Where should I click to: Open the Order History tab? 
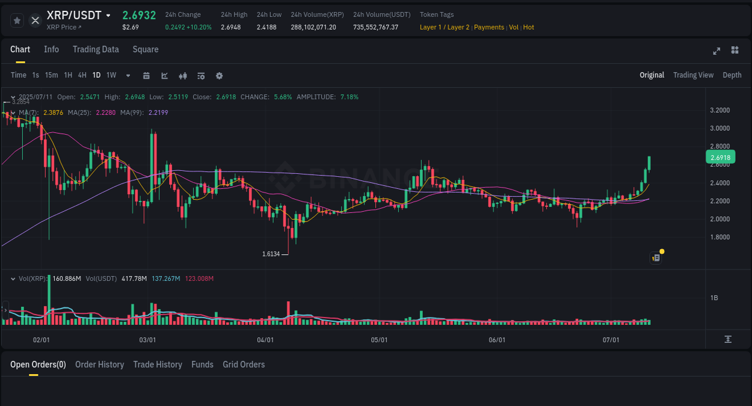pyautogui.click(x=99, y=364)
